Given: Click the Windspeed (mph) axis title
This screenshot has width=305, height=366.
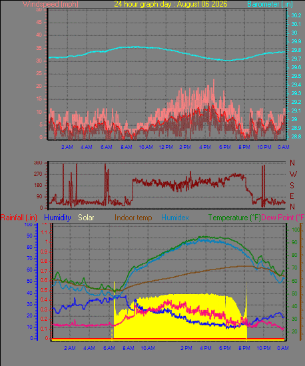Looking at the screenshot, I should (51, 4).
